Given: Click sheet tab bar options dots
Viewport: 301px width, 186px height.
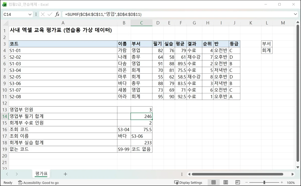Looking at the screenshot, I should (x=182, y=174).
